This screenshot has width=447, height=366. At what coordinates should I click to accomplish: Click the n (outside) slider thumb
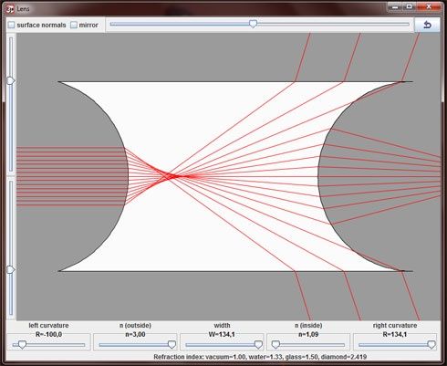coord(172,344)
